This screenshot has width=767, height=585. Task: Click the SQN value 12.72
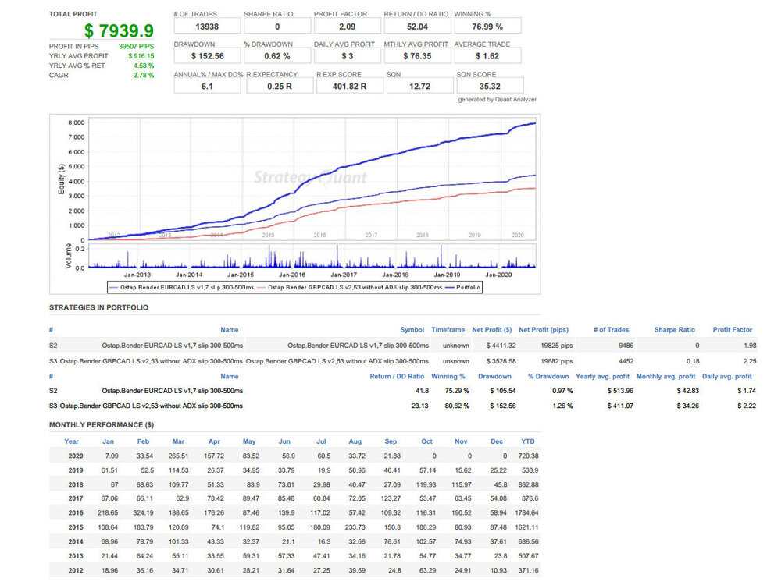point(419,86)
